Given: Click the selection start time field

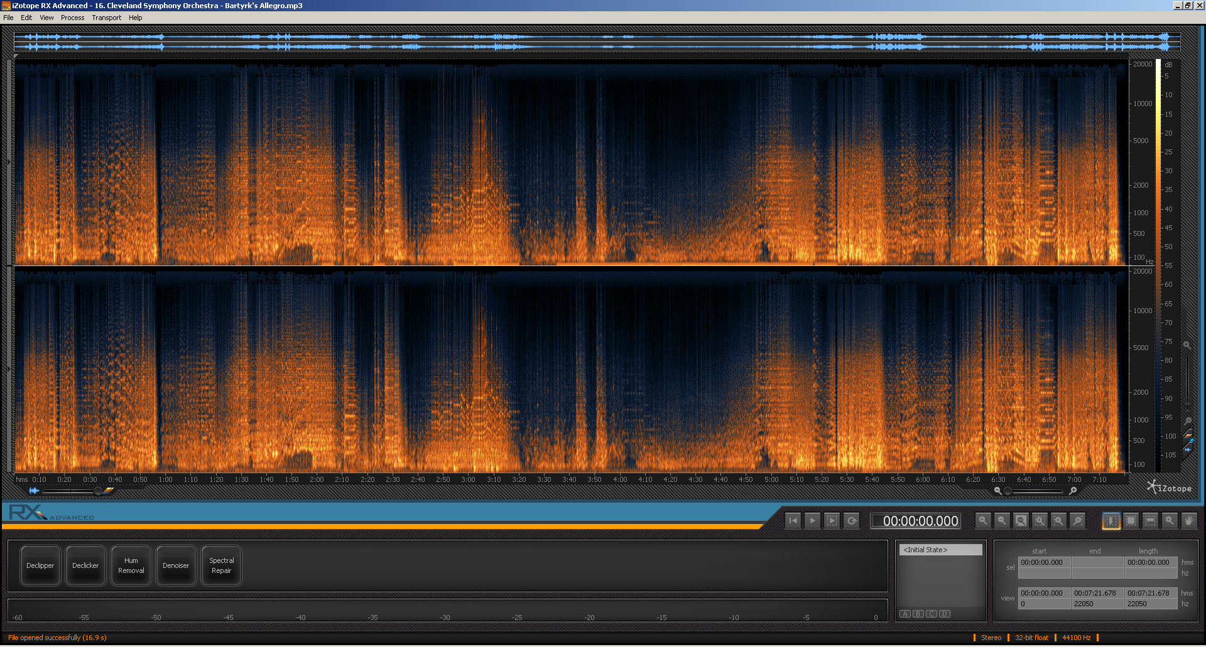Looking at the screenshot, I should [x=1045, y=562].
